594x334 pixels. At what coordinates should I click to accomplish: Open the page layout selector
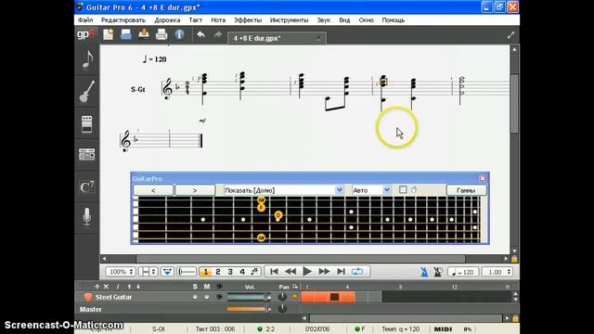click(148, 272)
